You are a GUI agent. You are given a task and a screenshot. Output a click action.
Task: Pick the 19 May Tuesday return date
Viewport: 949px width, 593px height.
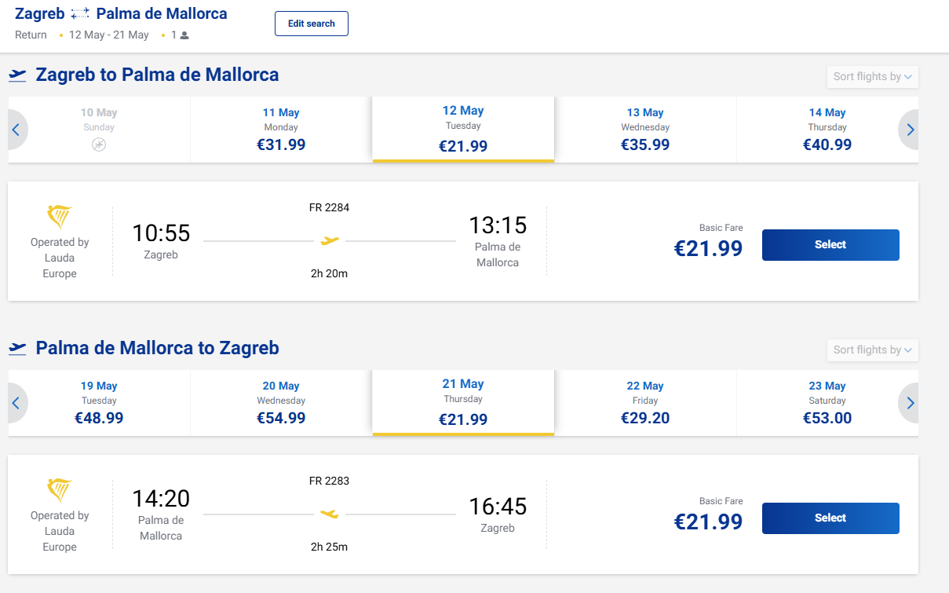[x=99, y=403]
